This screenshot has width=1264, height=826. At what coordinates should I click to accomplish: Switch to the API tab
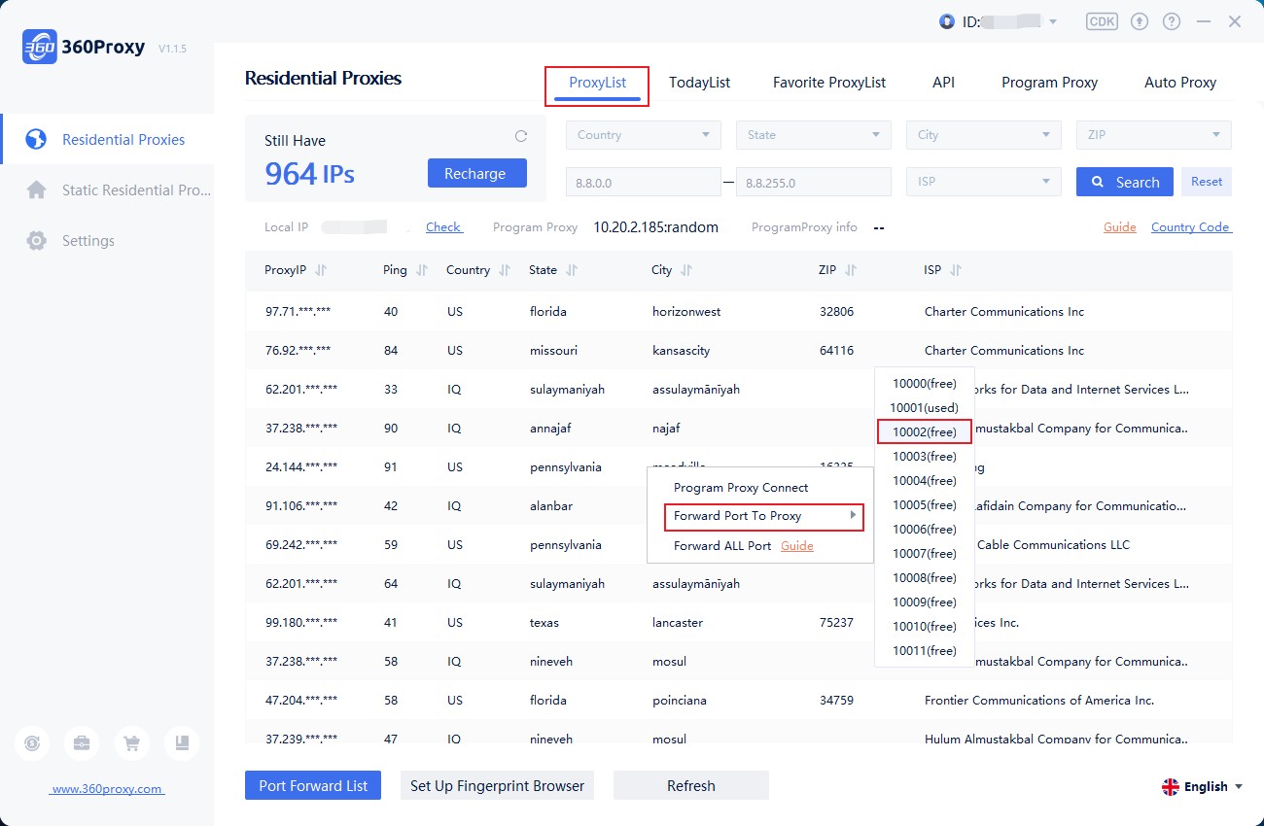pos(943,83)
